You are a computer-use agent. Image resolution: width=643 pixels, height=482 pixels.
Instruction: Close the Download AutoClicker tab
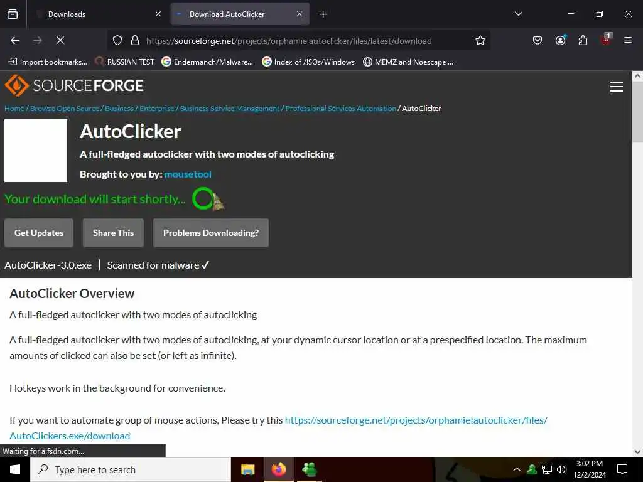pyautogui.click(x=300, y=14)
